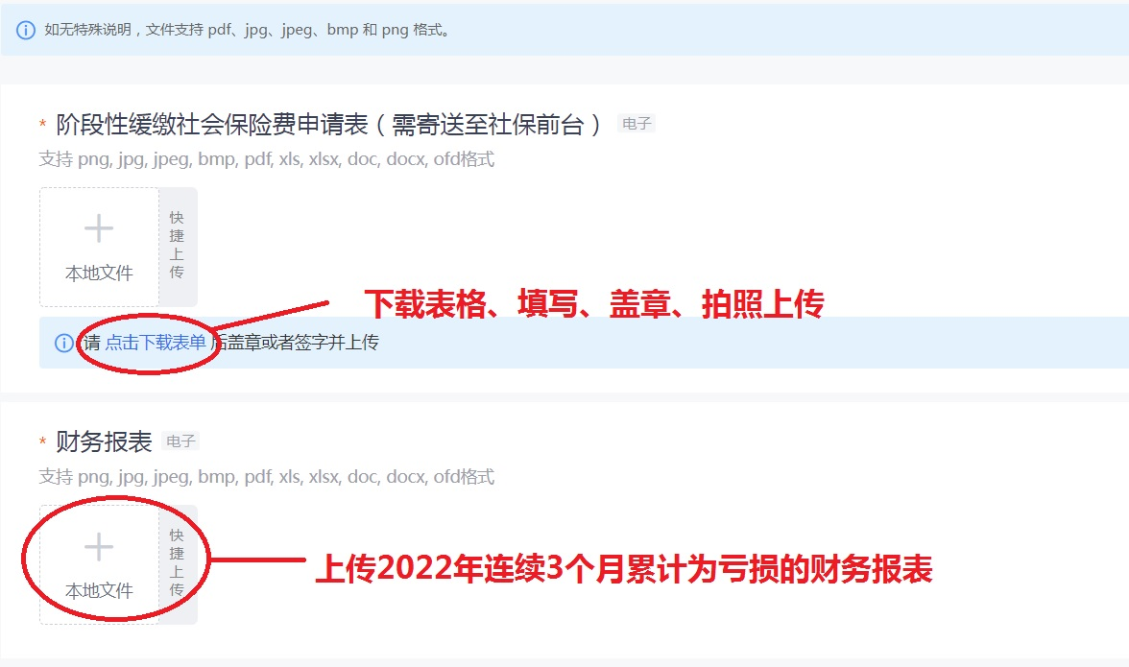Open 快捷上传 for the 社会保险费申请表 section
Image resolution: width=1129 pixels, height=667 pixels.
(177, 247)
